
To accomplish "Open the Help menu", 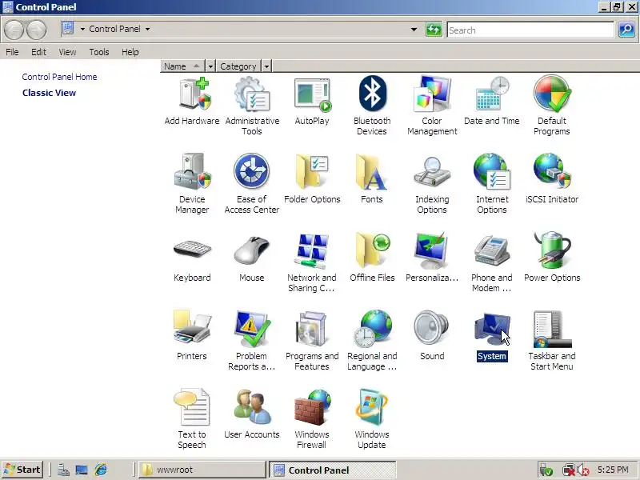I will click(x=130, y=52).
